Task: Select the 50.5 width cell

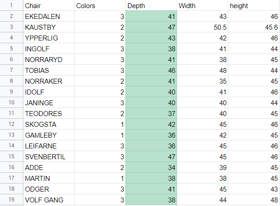Action: click(x=203, y=27)
